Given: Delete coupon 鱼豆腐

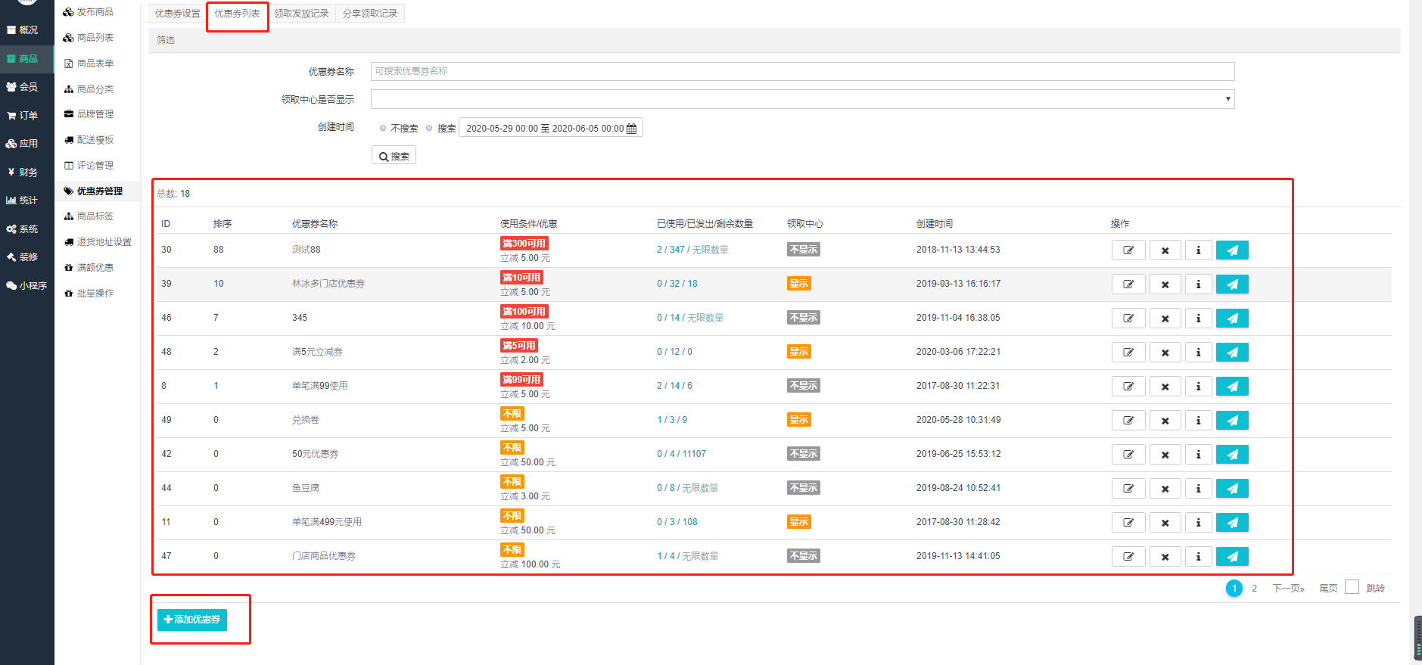Looking at the screenshot, I should tap(1165, 489).
